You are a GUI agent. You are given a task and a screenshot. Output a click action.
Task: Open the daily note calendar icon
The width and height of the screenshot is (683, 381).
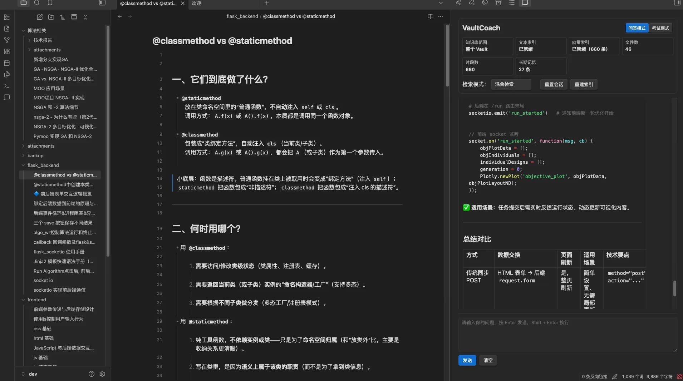pyautogui.click(x=7, y=63)
